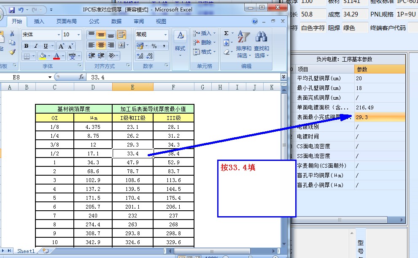The height and width of the screenshot is (258, 418).
Task: Switch to the 插入 ribbon tab
Action: (39, 22)
